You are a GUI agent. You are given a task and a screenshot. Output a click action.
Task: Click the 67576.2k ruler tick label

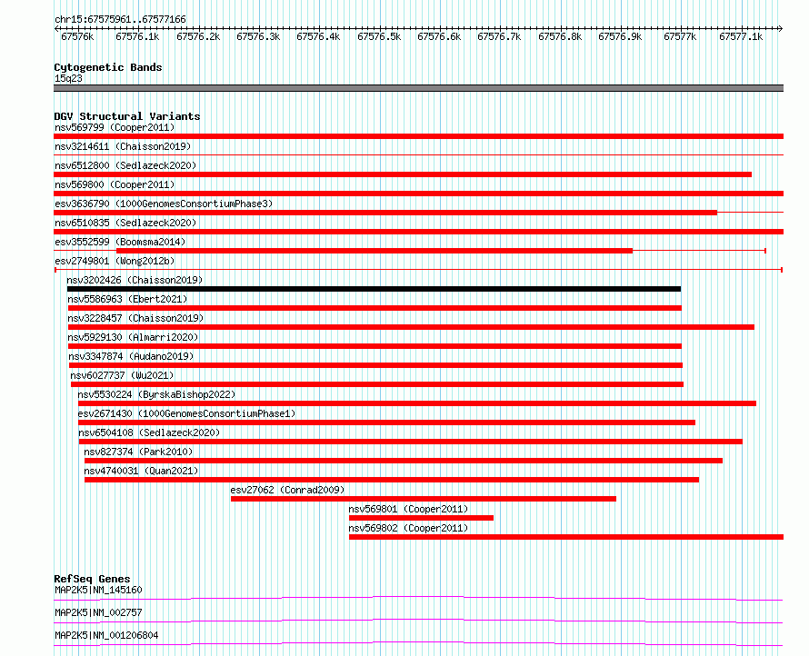pyautogui.click(x=198, y=36)
